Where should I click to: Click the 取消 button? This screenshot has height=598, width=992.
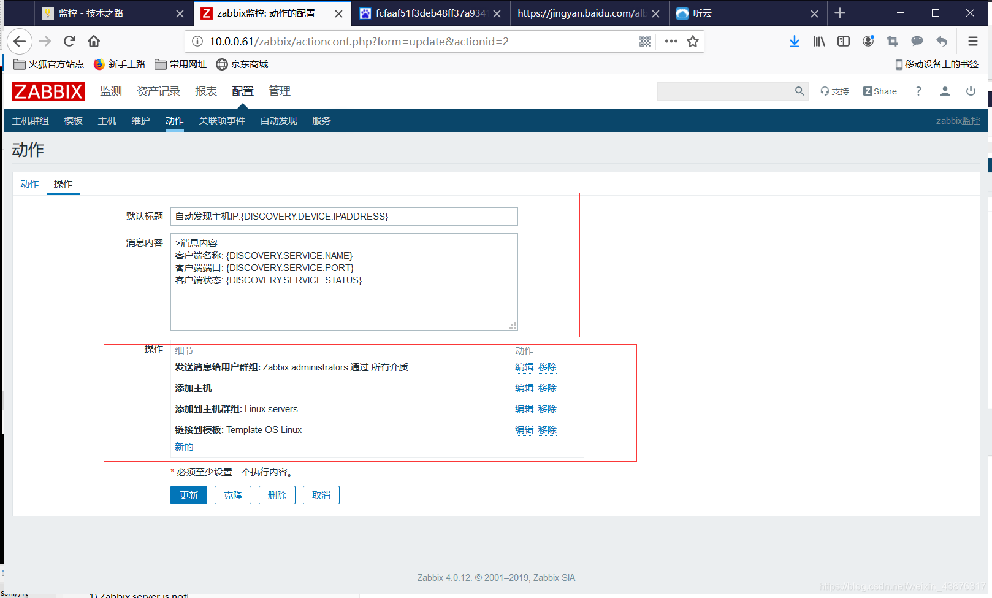tap(321, 495)
